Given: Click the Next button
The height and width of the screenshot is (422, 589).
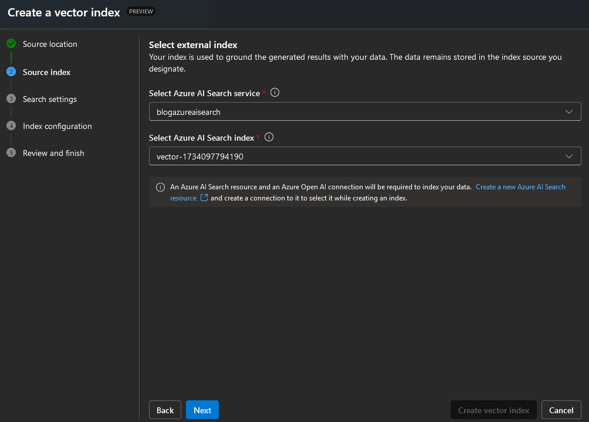Looking at the screenshot, I should click(202, 410).
